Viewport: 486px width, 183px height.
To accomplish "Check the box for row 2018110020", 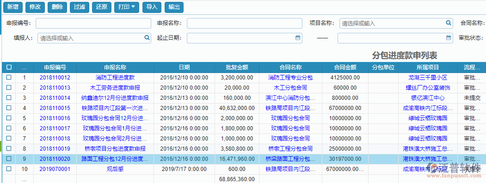I will click(x=9, y=159).
